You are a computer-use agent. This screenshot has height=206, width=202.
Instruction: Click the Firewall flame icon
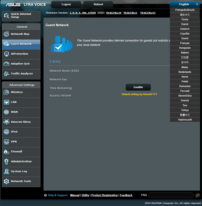(x=6, y=151)
